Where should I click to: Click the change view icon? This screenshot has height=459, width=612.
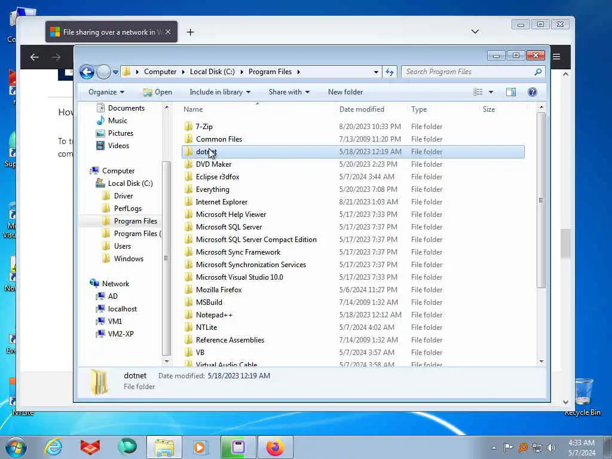click(478, 92)
